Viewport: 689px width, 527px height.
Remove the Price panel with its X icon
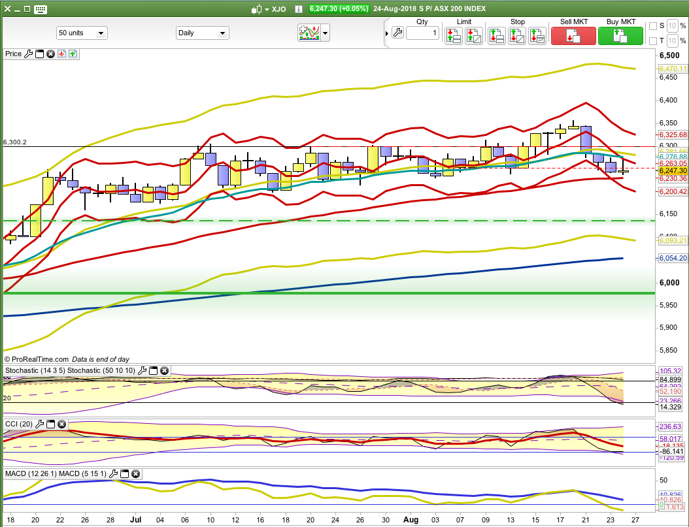pos(50,54)
